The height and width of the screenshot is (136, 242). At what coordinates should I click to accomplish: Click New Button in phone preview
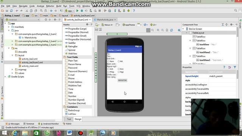(x=123, y=80)
